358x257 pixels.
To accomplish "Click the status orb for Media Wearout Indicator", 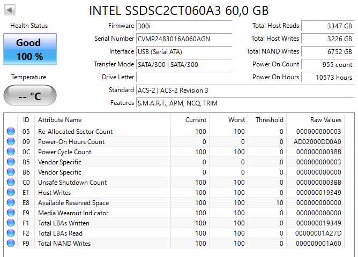I will pos(11,213).
